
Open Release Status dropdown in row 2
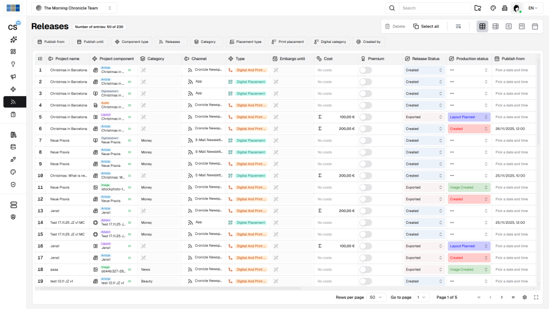pyautogui.click(x=424, y=82)
